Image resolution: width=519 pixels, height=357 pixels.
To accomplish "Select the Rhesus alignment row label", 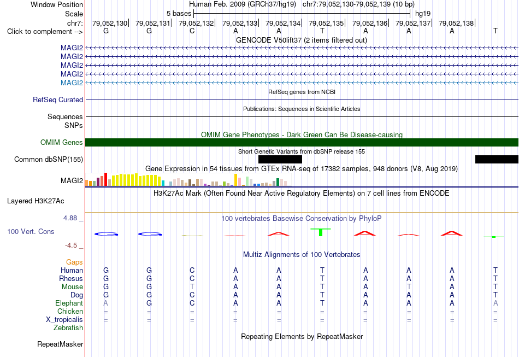I will pos(71,279).
